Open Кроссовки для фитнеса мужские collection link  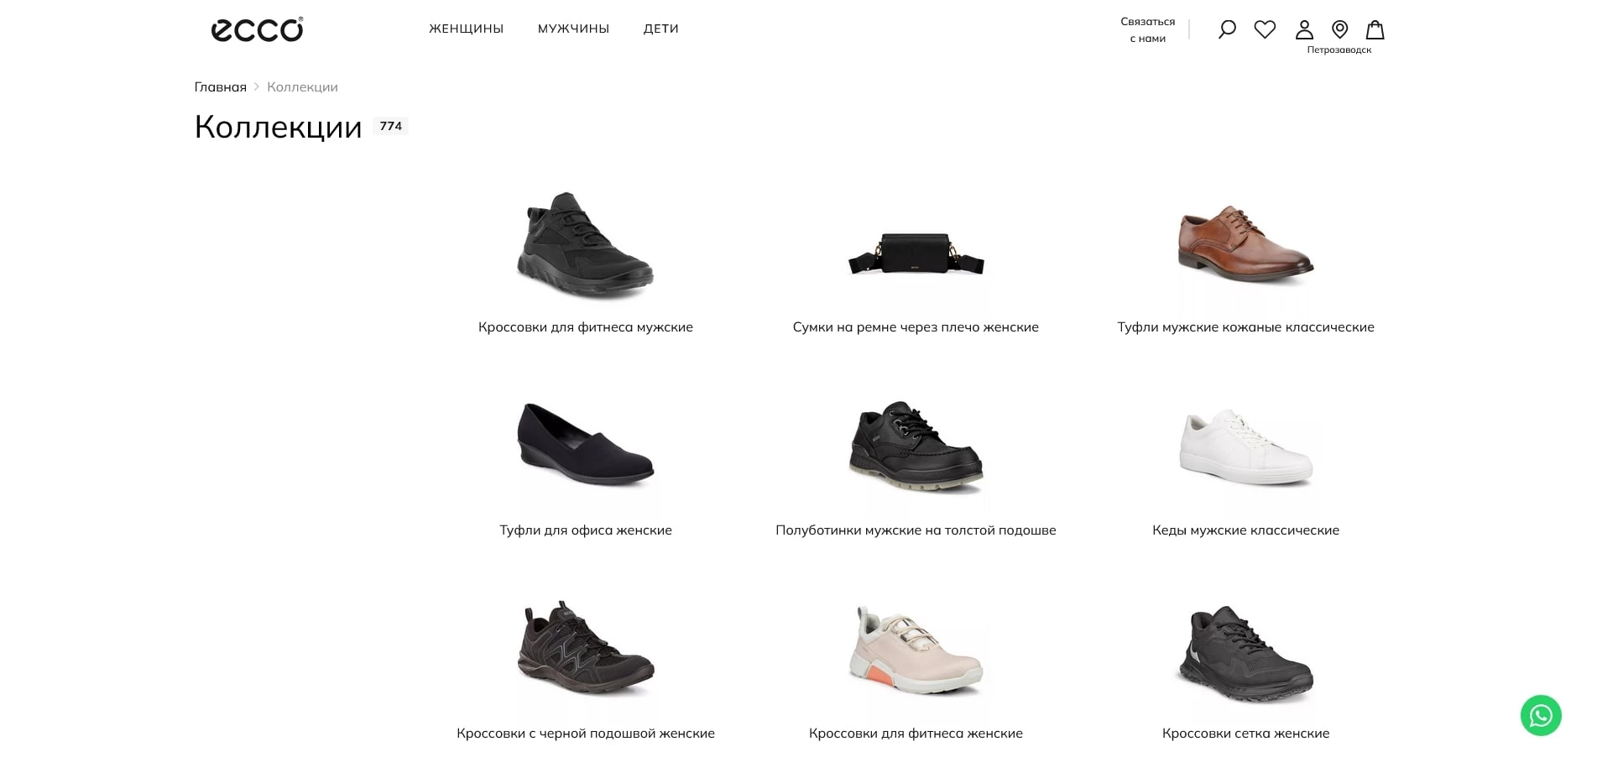click(x=586, y=327)
